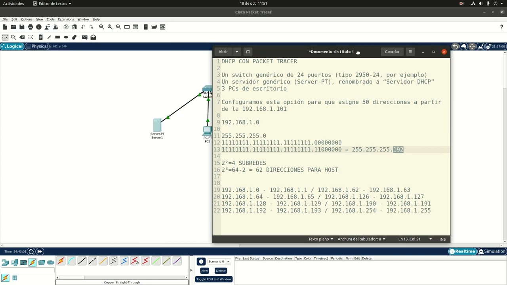Select the Copper Cross-Over dashed cable
Screen dimensions: 507x285
click(x=92, y=261)
